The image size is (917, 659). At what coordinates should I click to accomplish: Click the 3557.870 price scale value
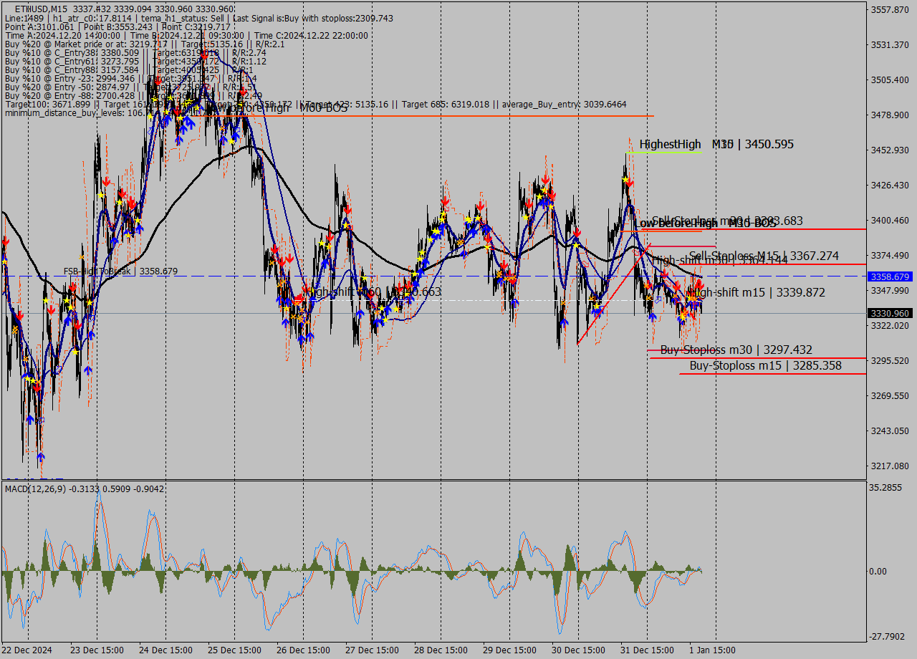pyautogui.click(x=889, y=9)
